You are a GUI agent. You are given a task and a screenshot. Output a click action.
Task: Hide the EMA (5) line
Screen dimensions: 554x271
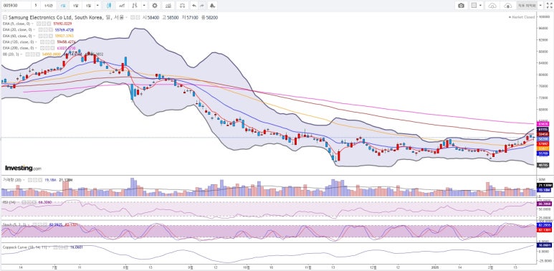[x=39, y=24]
